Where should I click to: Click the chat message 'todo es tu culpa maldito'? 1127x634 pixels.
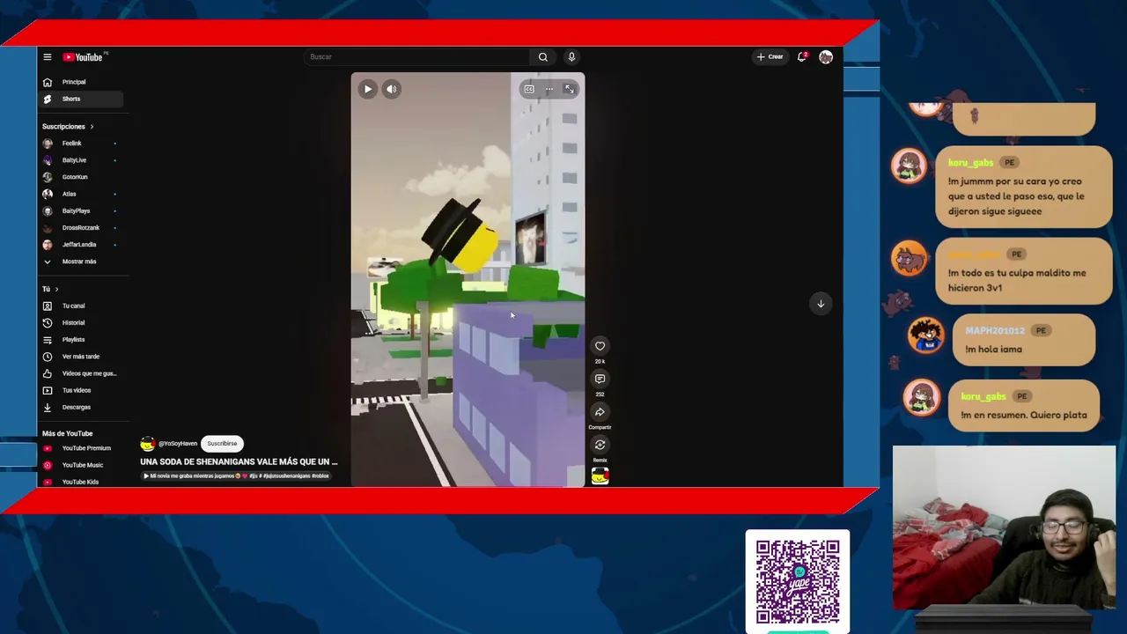click(1024, 271)
